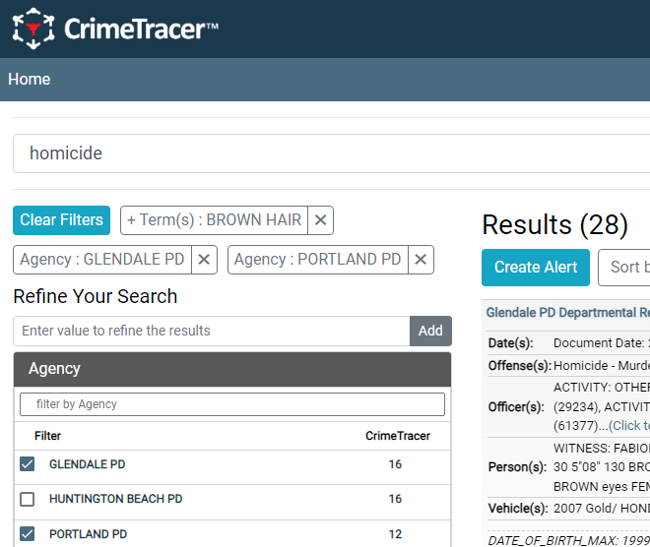Click the filter by Agency field

(x=232, y=404)
